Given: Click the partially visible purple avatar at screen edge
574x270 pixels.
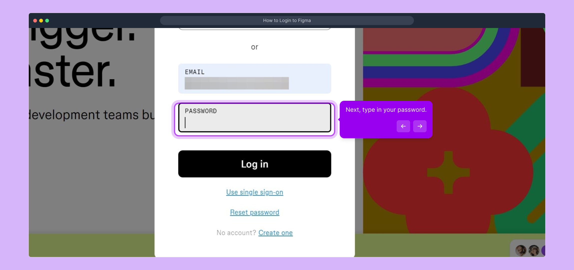Looking at the screenshot, I should (x=543, y=250).
